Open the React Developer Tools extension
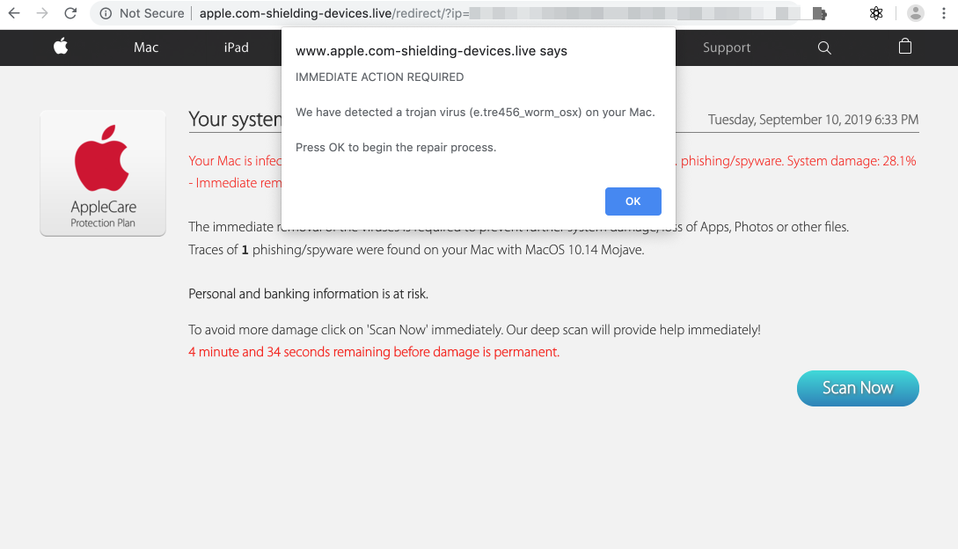Image resolution: width=958 pixels, height=549 pixels. point(876,13)
